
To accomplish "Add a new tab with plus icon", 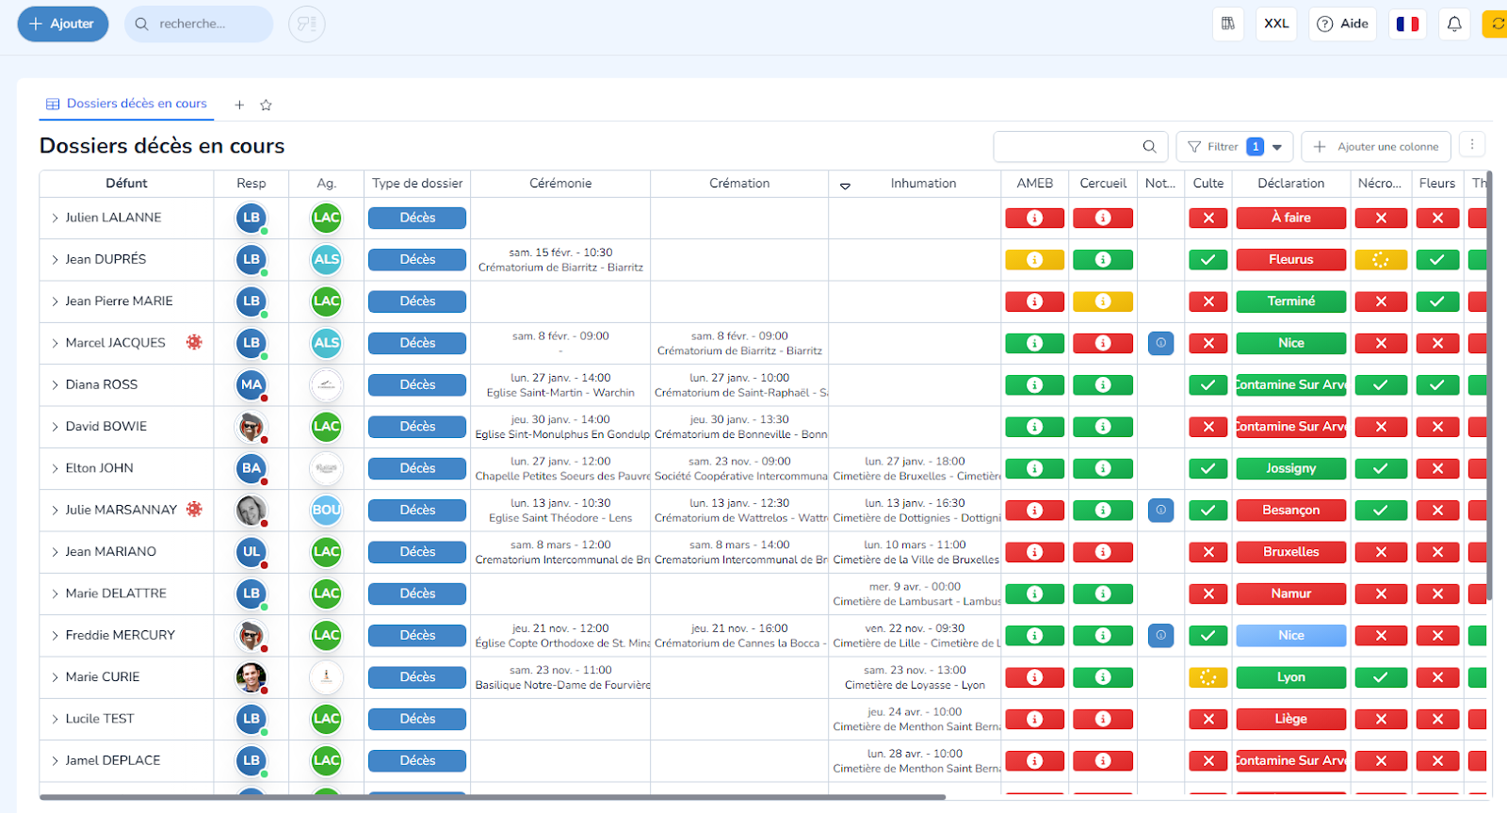I will 239,105.
